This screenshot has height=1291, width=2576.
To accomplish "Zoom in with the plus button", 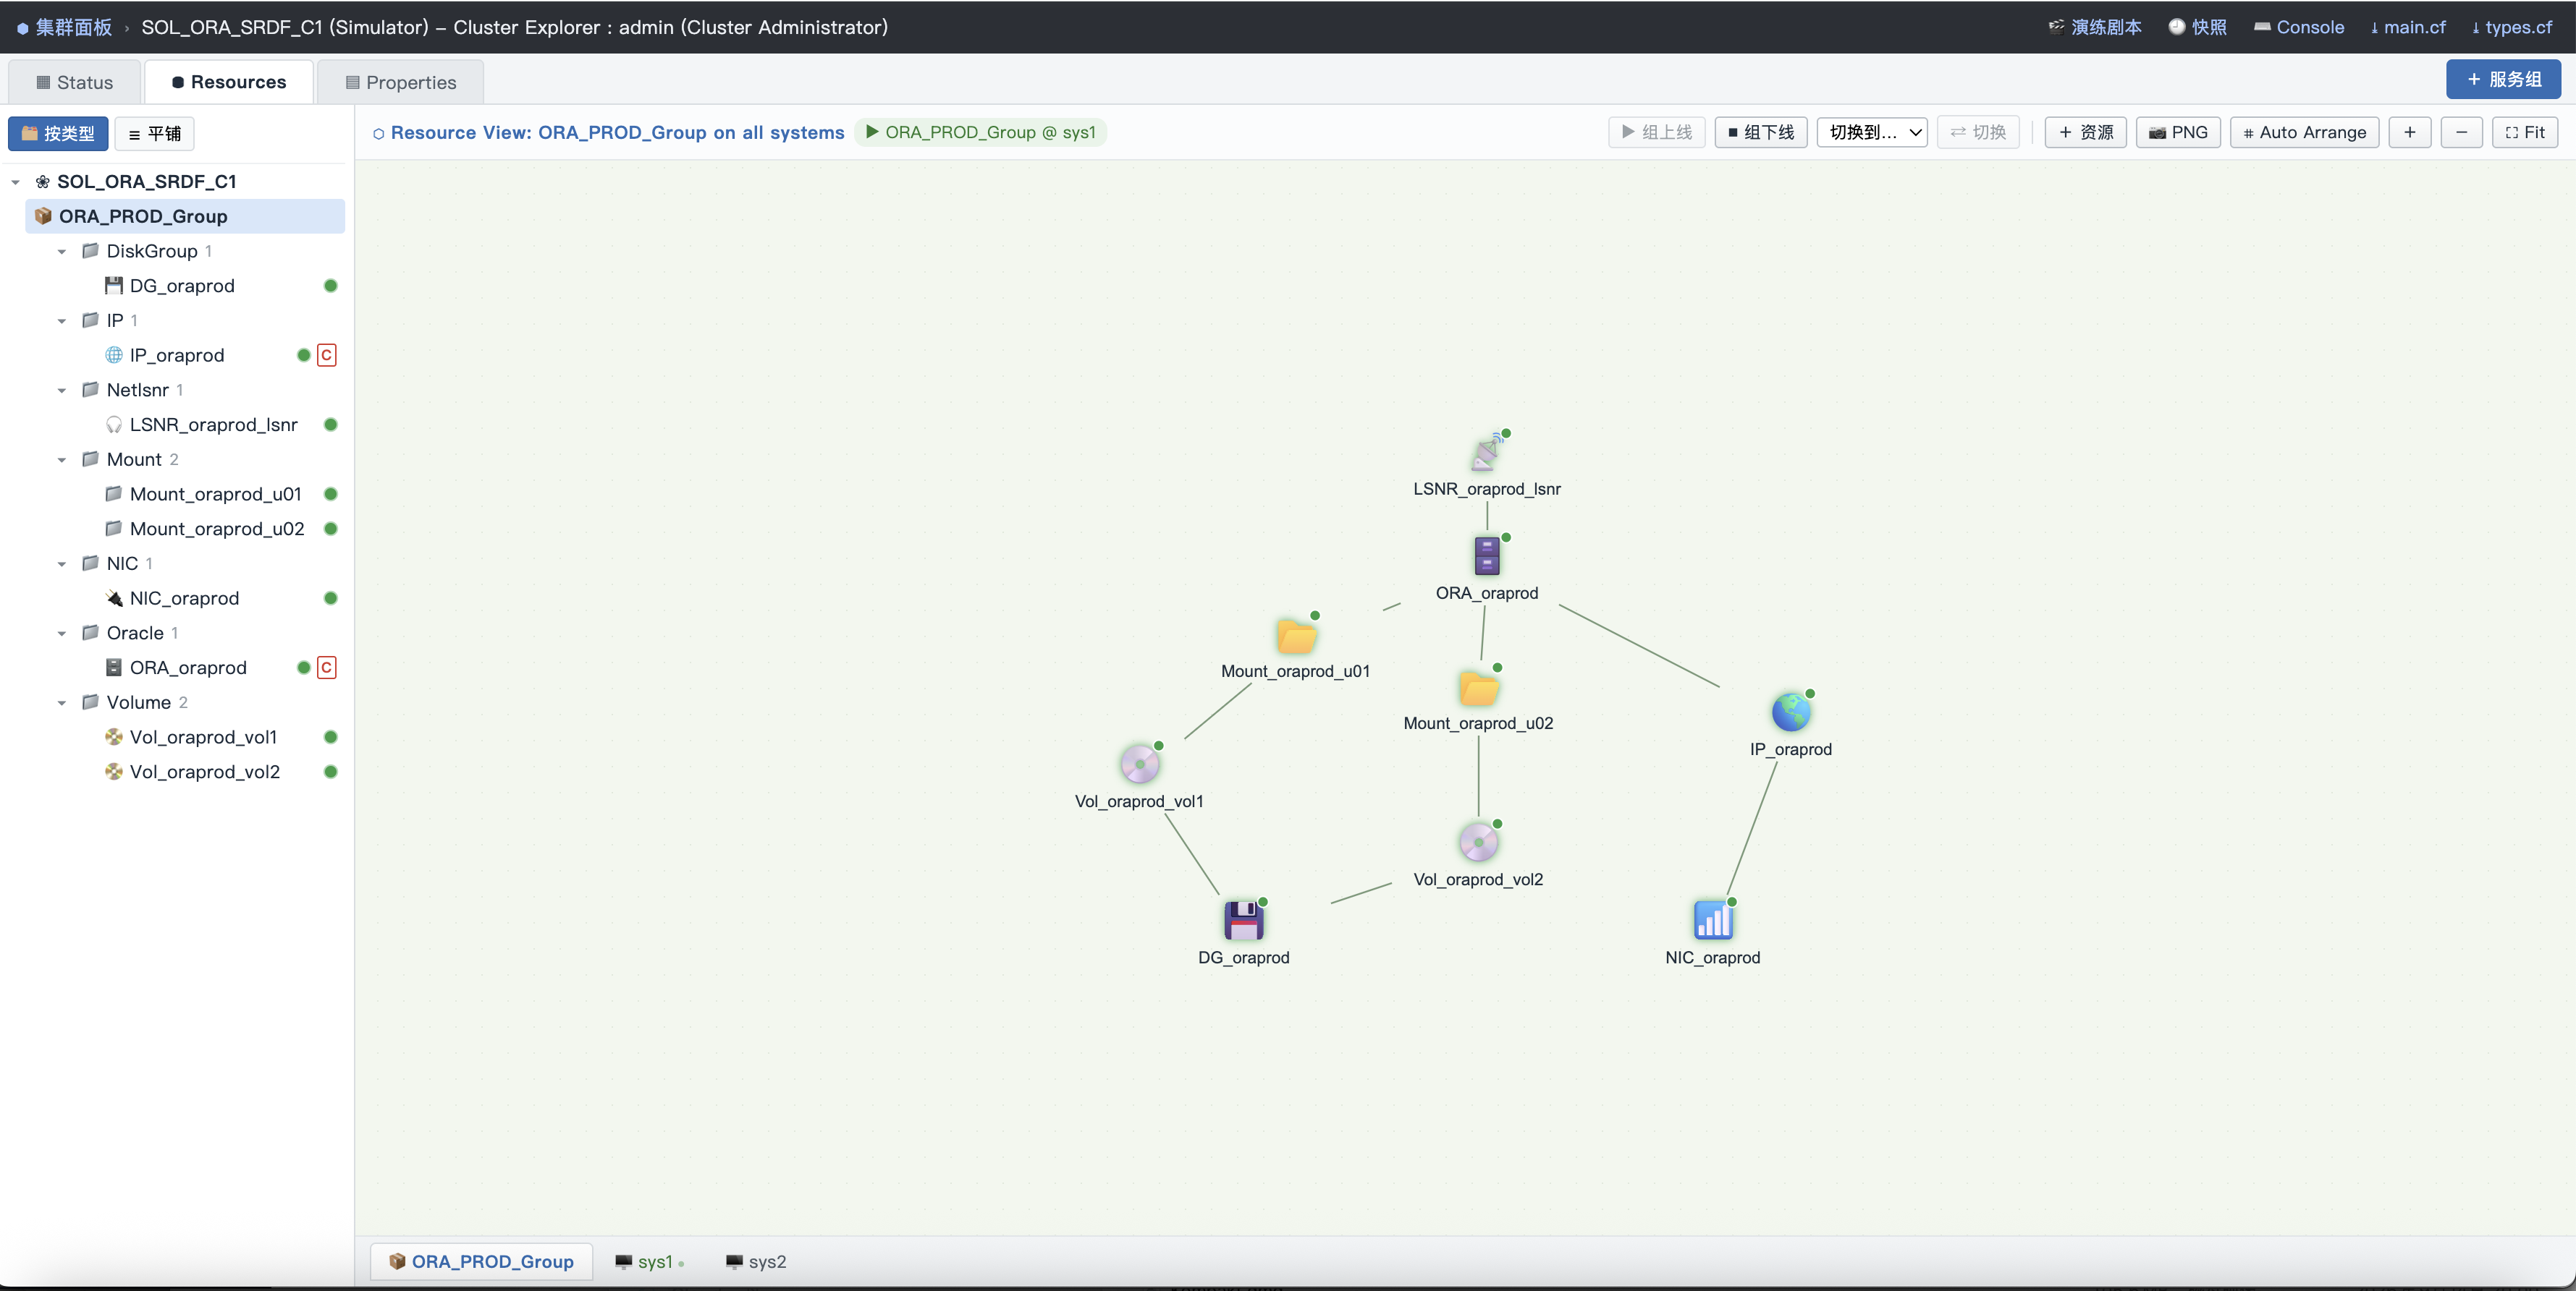I will (2410, 132).
